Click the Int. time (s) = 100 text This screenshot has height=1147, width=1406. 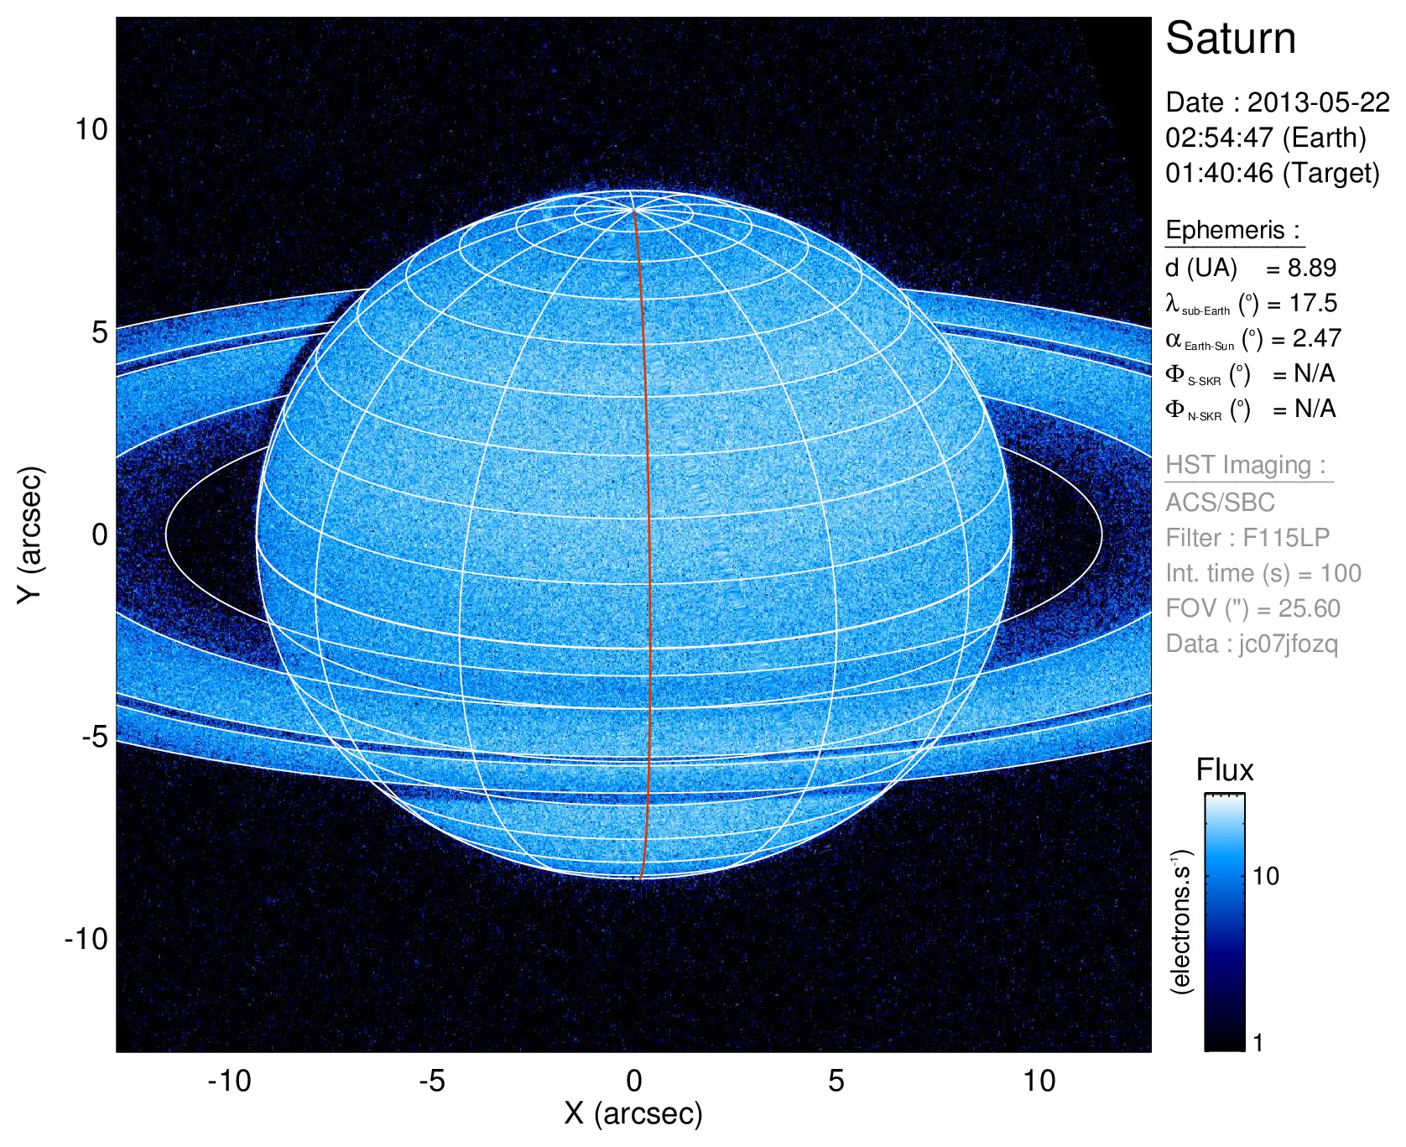pyautogui.click(x=1263, y=573)
